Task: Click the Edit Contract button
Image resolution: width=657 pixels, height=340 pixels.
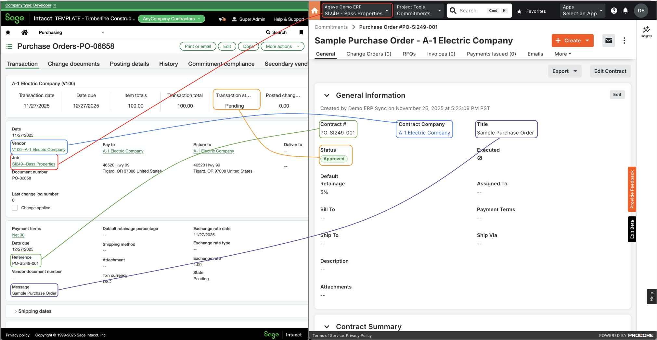Action: tap(610, 71)
